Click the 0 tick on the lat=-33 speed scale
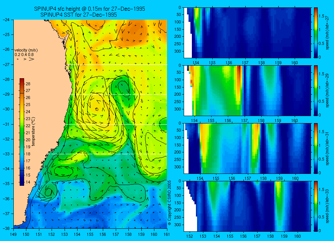The image size is (334, 241). (320, 231)
